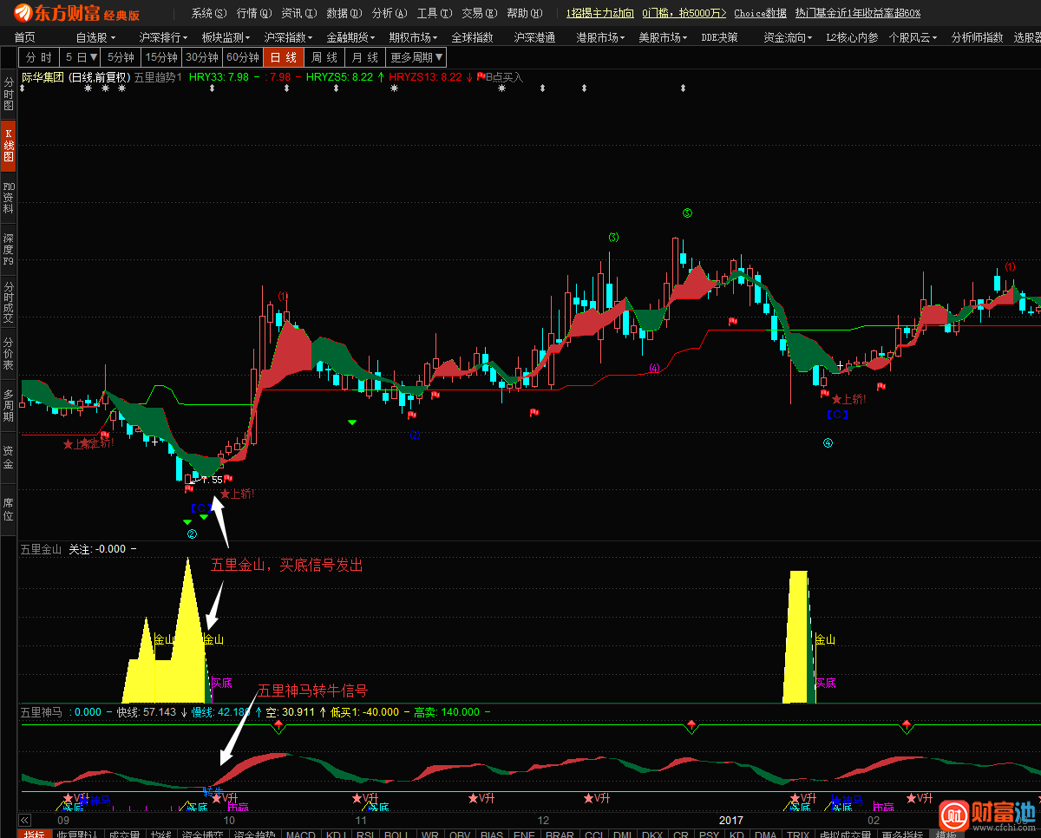Select the BIAS indicator tab
The height and width of the screenshot is (838, 1041).
click(x=493, y=835)
